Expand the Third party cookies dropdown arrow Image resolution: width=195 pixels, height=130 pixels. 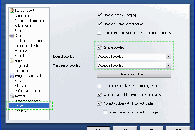click(x=168, y=65)
